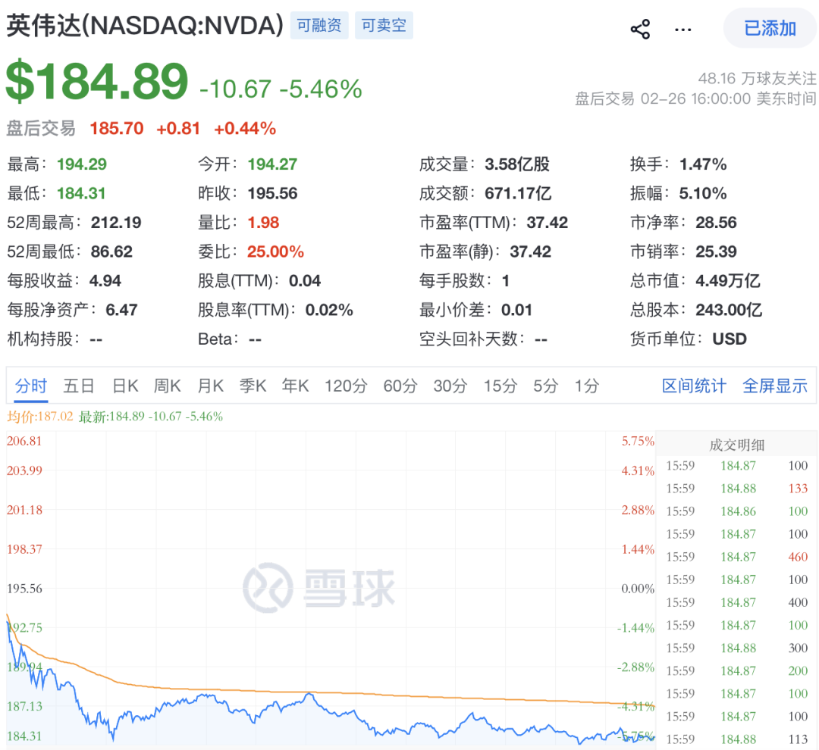Open the 月K chart tab

click(211, 386)
